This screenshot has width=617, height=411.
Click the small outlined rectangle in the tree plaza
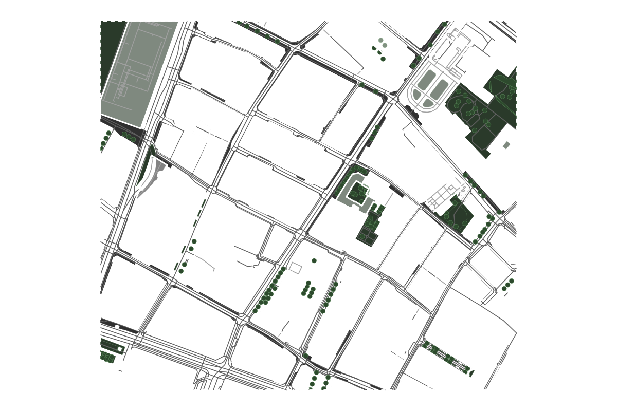(296, 267)
